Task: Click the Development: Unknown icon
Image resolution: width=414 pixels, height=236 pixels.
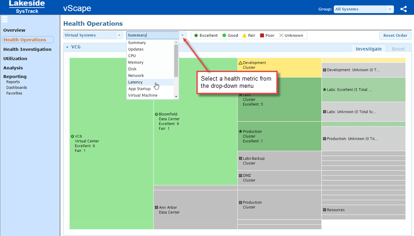Action: [x=325, y=70]
